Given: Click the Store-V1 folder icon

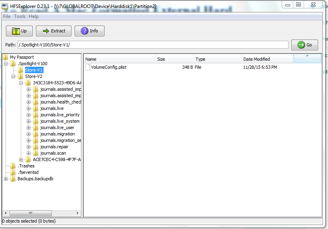Looking at the screenshot, I should coord(20,70).
